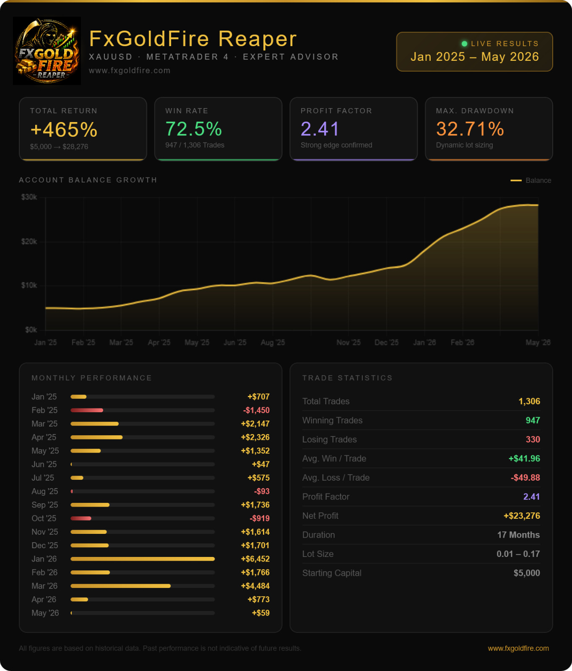Click the '+$1,701' monthly value
Viewport: 572px width, 671px height.
255,546
